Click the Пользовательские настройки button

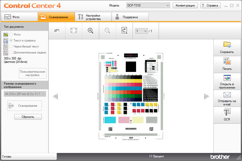click(x=33, y=73)
